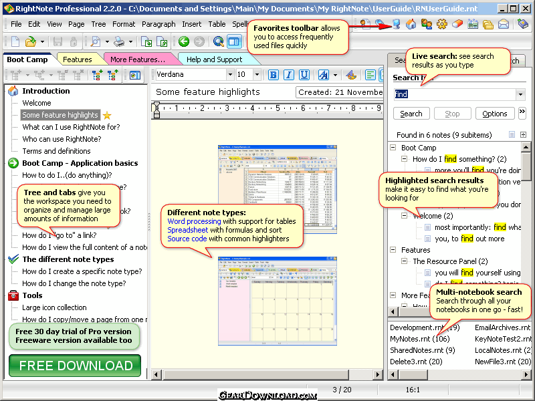Open the dropdown arrow beside Open folder icon

42,41
